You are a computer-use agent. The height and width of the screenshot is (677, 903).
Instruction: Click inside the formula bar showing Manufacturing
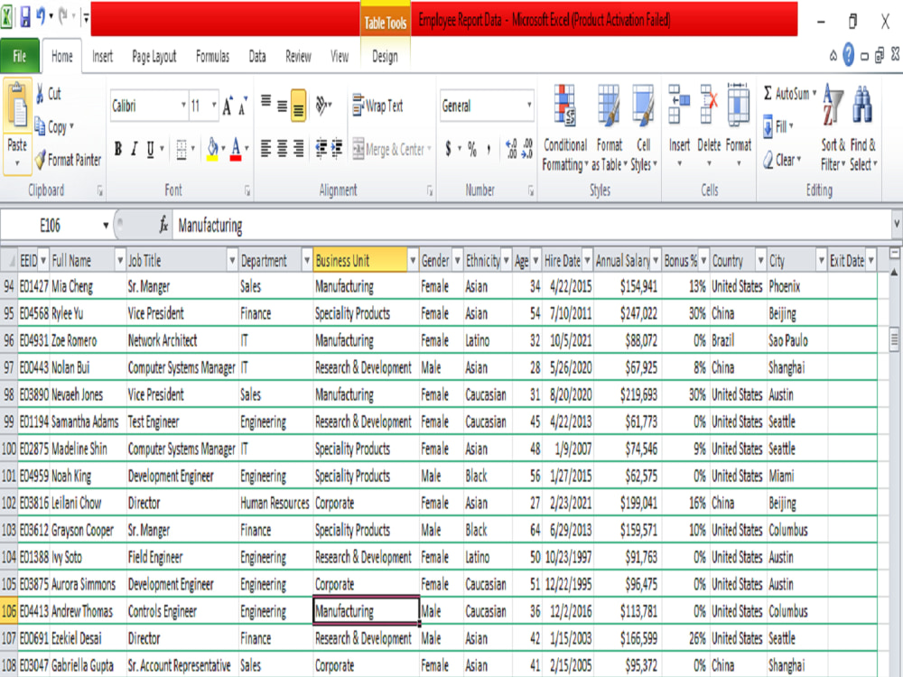(530, 225)
